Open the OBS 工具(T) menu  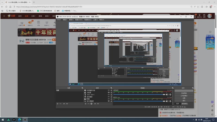[95, 20]
